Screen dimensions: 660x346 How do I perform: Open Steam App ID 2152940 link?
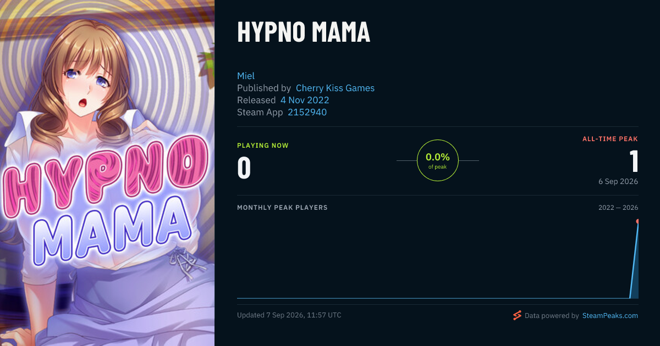click(307, 112)
